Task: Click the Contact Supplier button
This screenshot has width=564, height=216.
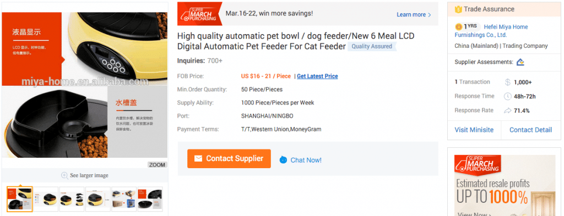Action: pos(229,159)
